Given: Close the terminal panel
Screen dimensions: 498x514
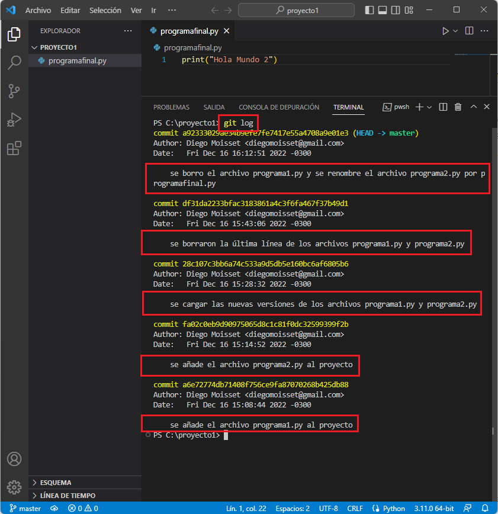Looking at the screenshot, I should click(487, 107).
